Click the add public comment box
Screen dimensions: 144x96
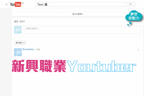[82, 30]
